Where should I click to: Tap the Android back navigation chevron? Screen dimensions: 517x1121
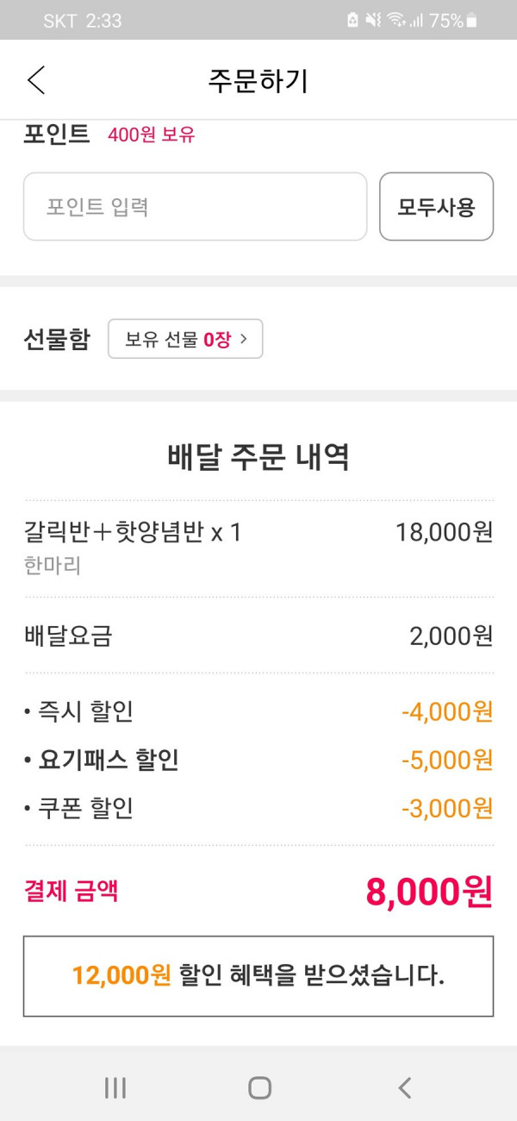[404, 1087]
